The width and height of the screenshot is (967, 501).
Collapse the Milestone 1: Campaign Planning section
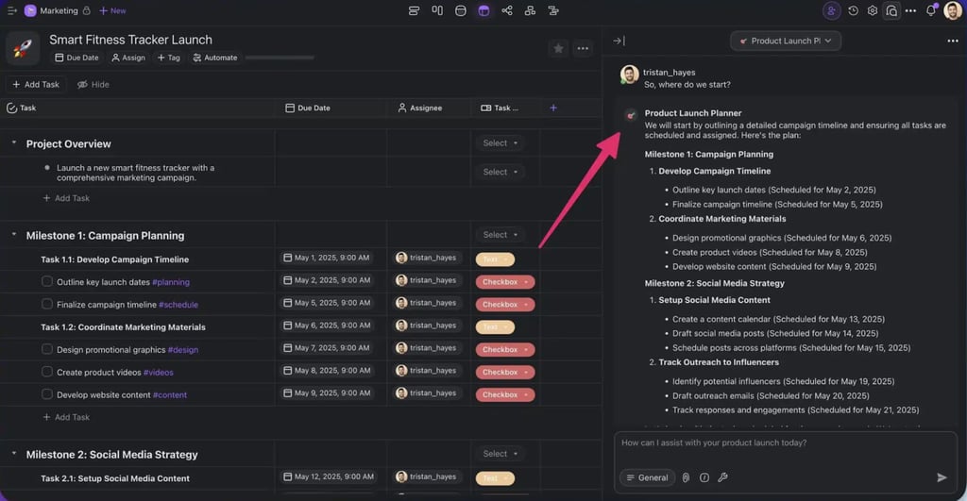[x=14, y=235]
